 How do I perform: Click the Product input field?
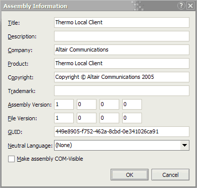(122, 64)
